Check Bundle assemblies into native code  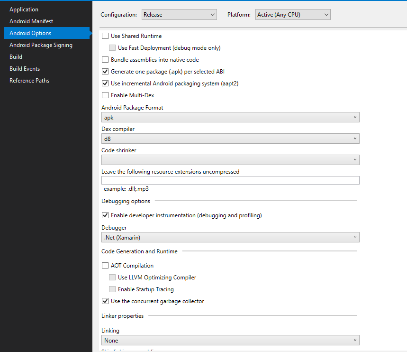(x=105, y=60)
